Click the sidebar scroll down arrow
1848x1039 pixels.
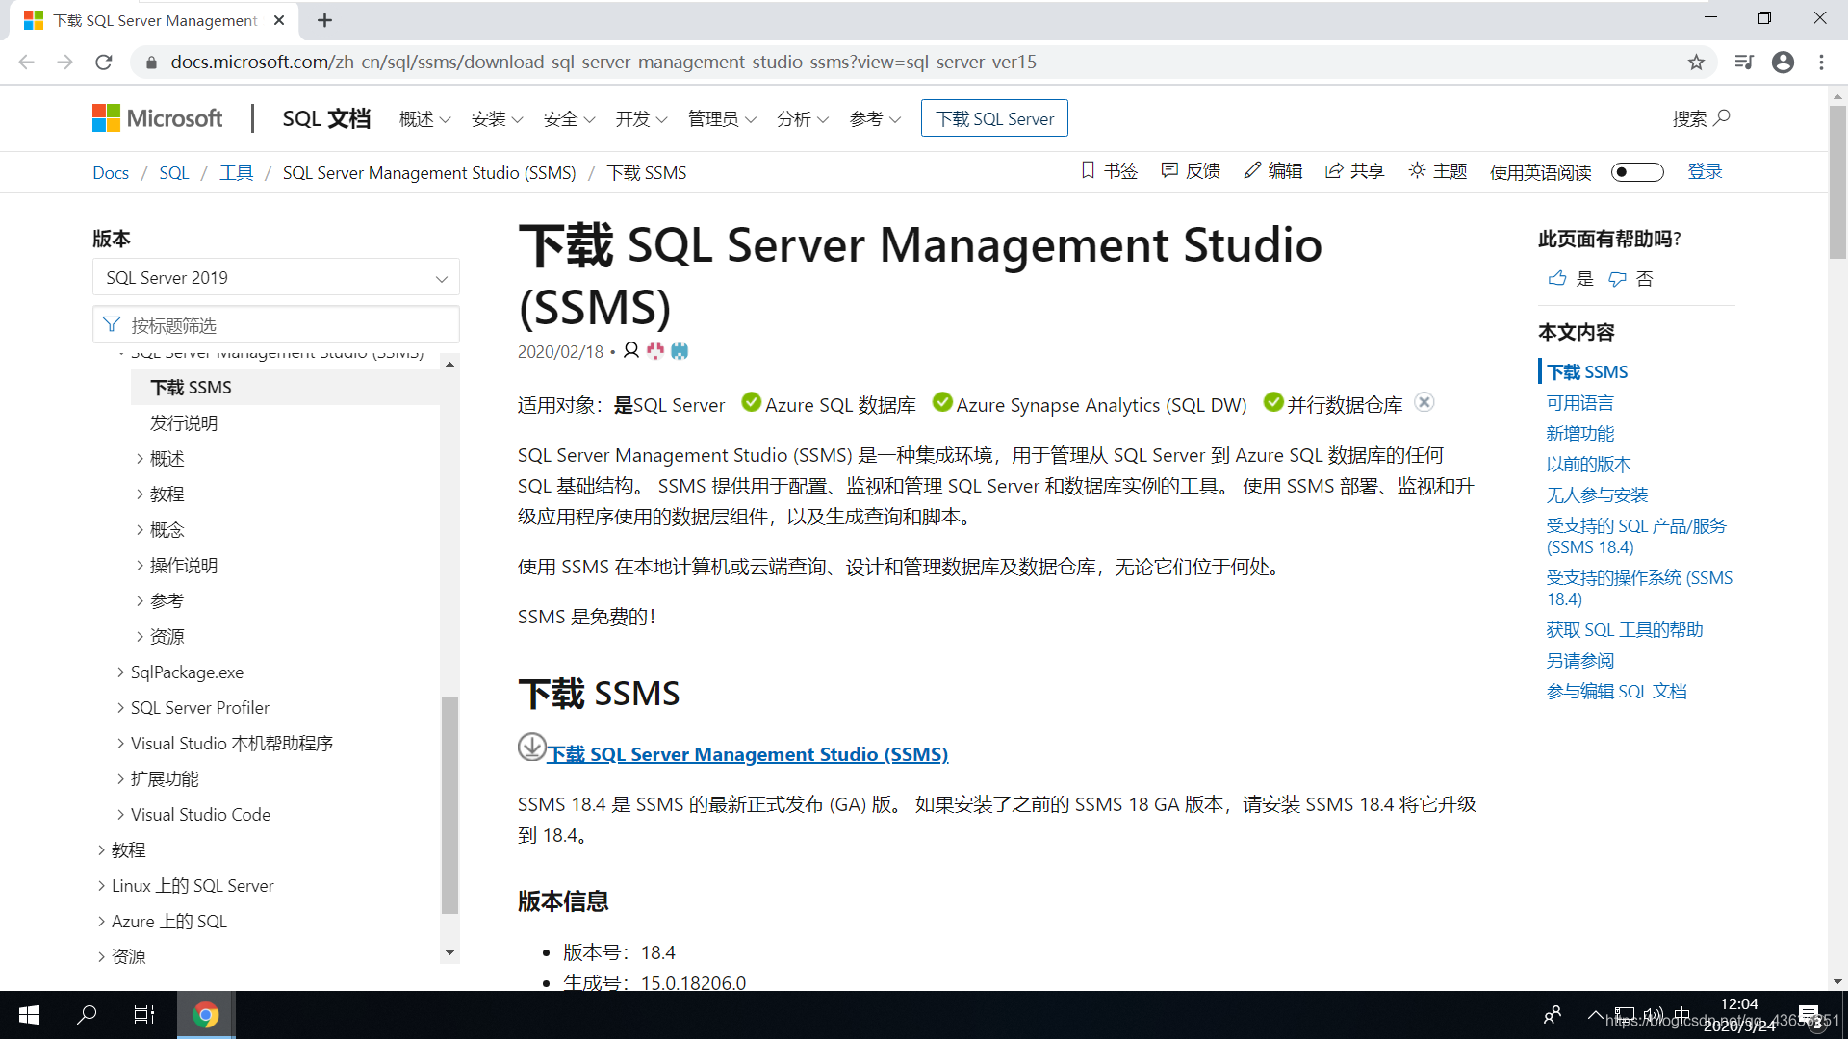click(x=449, y=953)
